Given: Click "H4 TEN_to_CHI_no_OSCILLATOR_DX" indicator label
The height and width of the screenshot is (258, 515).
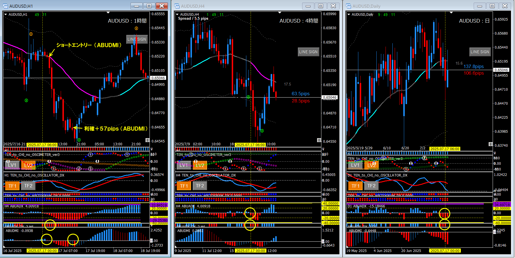Looking at the screenshot, I should click(206, 175).
